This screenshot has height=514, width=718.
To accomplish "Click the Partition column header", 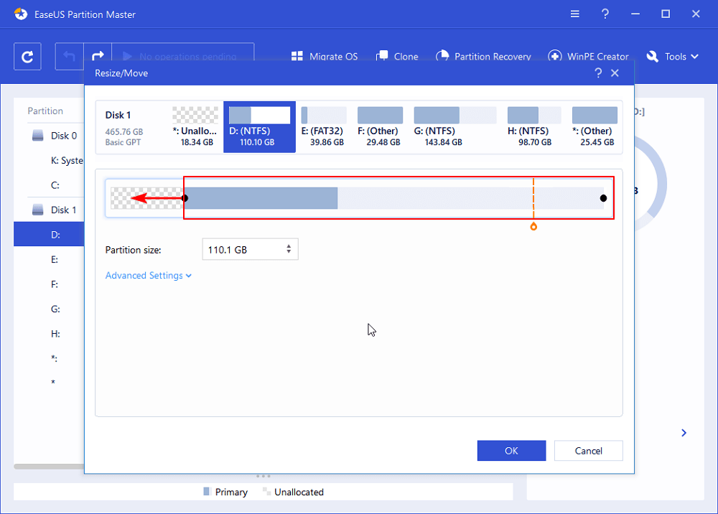I will coord(45,111).
